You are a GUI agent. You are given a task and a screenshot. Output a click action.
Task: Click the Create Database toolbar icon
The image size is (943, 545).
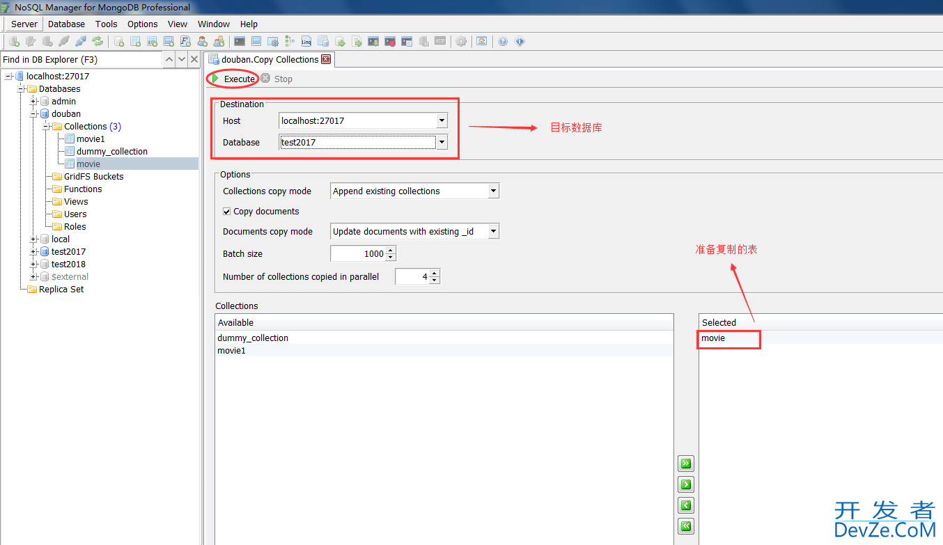pyautogui.click(x=119, y=42)
